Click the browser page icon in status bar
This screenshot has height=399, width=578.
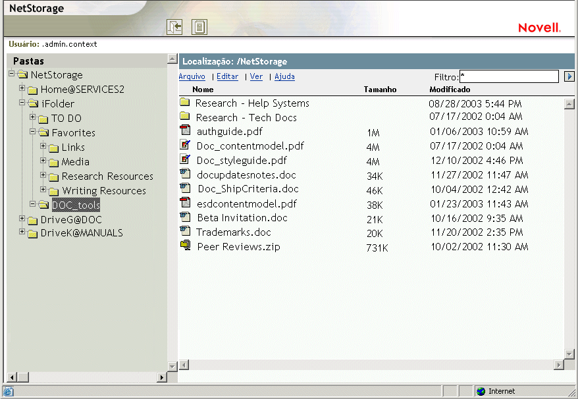coord(8,391)
